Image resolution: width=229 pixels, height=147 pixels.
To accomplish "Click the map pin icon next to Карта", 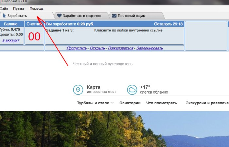I will tap(78, 90).
